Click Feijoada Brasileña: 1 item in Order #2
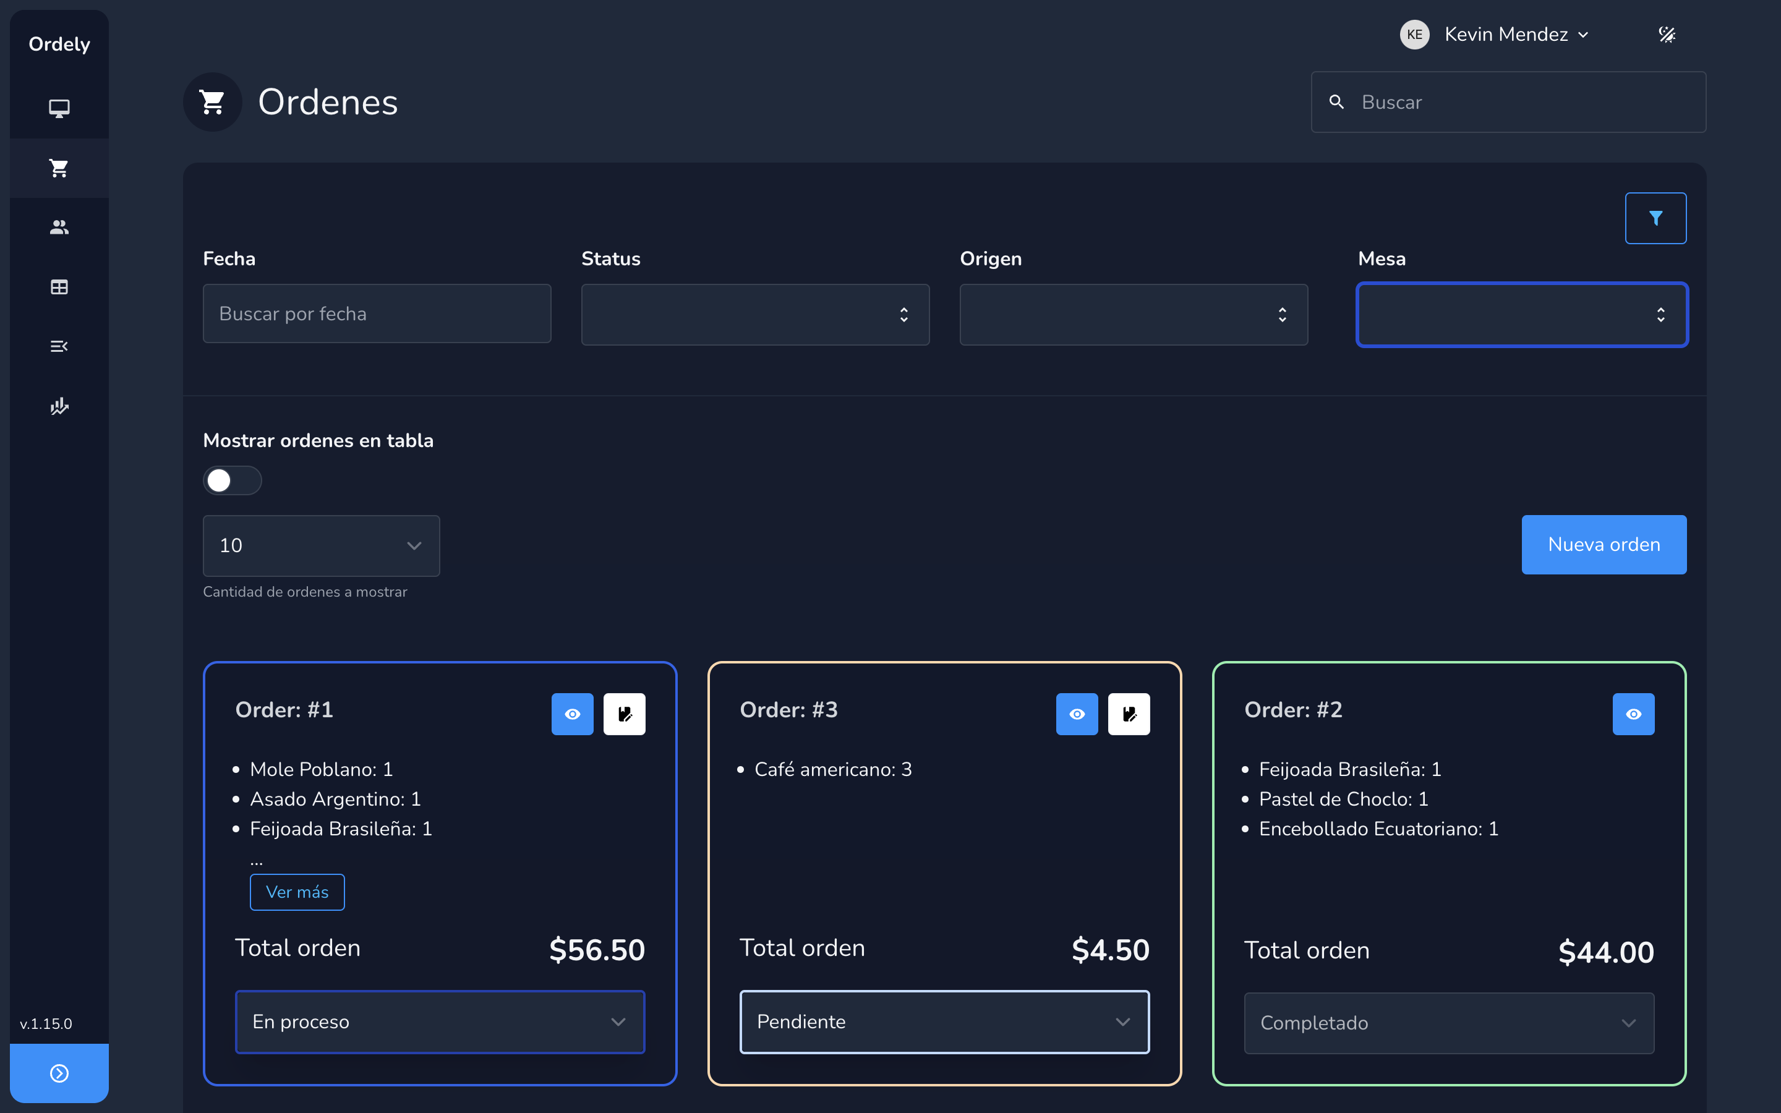The width and height of the screenshot is (1781, 1113). pyautogui.click(x=1350, y=769)
